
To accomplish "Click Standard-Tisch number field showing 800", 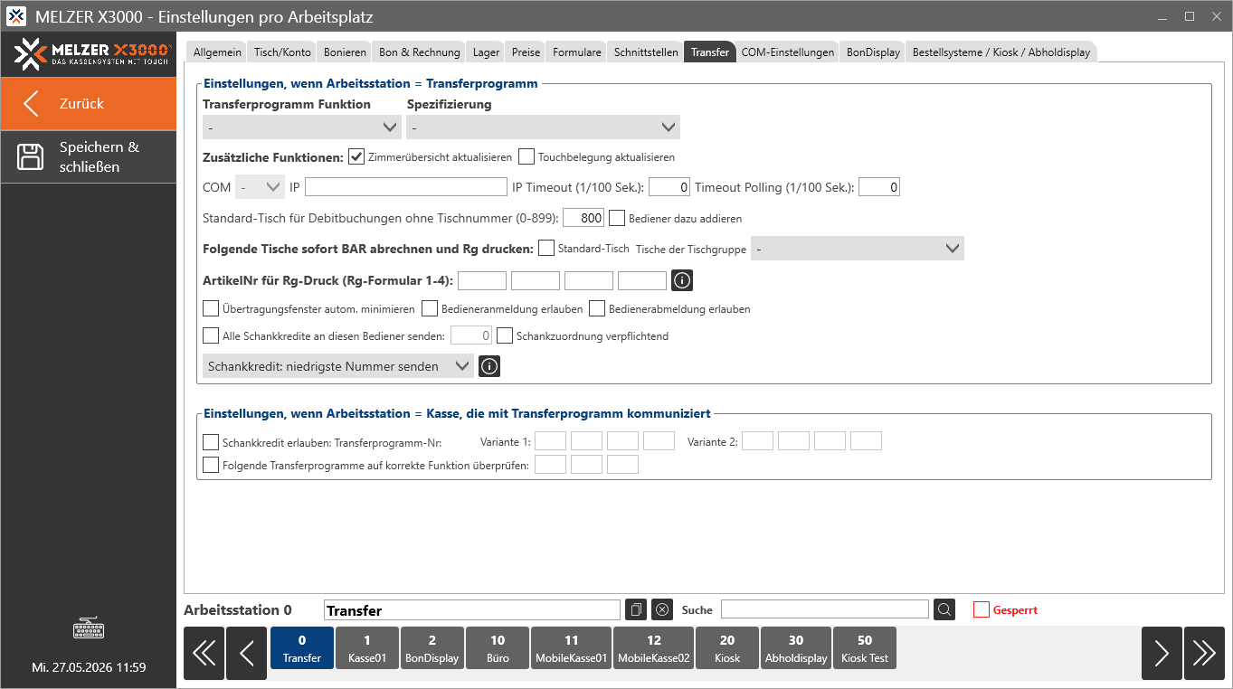I will point(583,218).
